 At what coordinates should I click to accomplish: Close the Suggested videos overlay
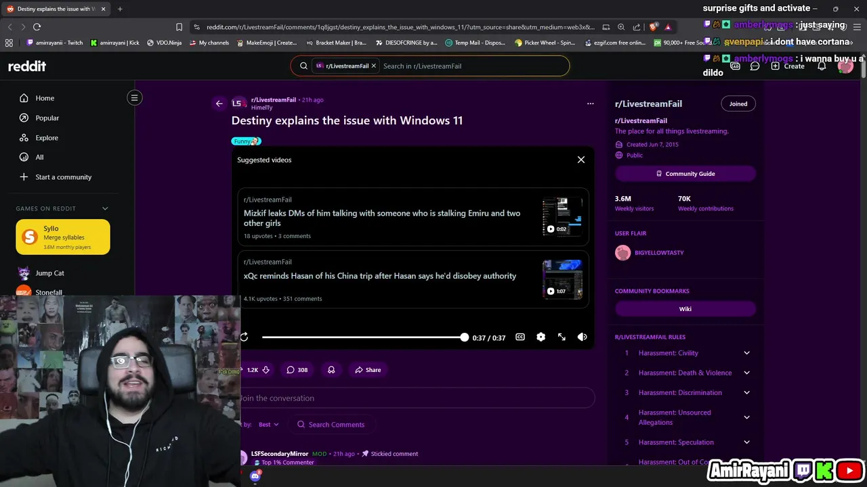pyautogui.click(x=580, y=160)
